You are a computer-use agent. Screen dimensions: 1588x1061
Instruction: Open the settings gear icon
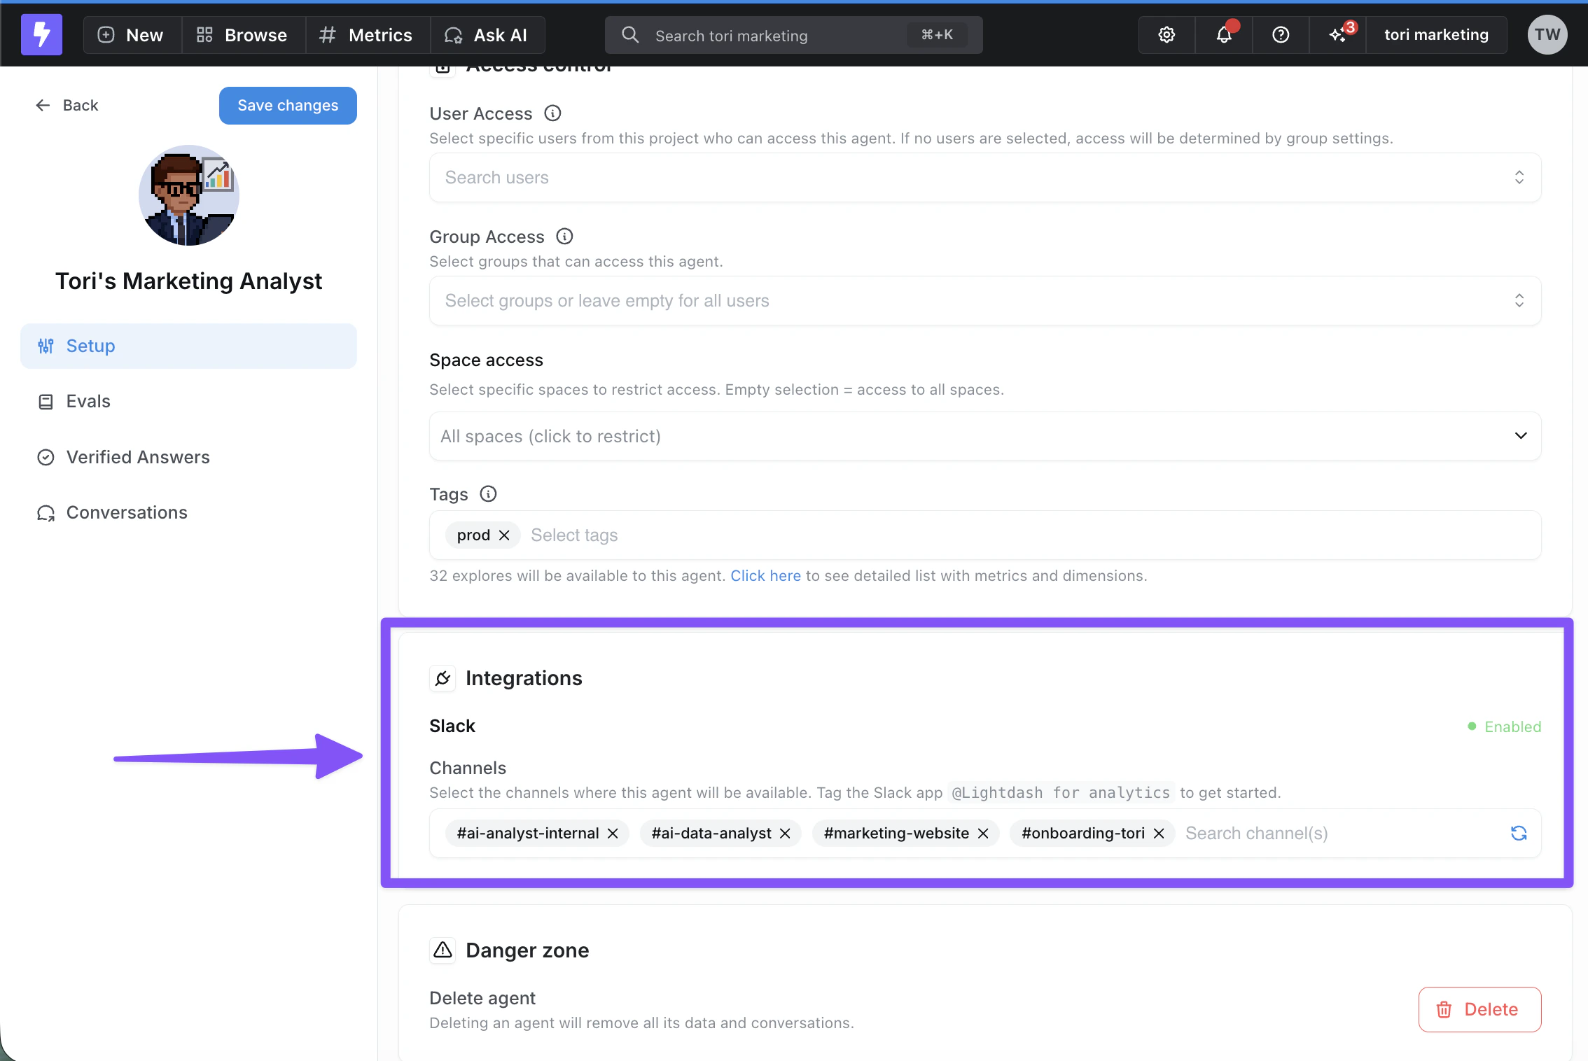[x=1166, y=34]
